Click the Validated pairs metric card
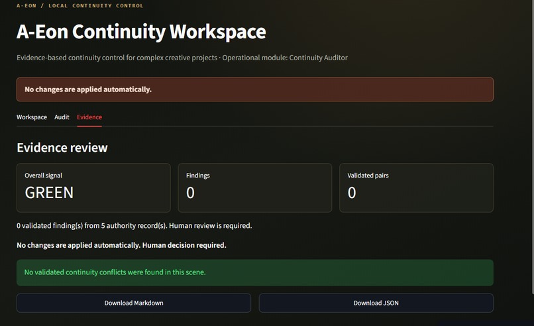Image resolution: width=534 pixels, height=326 pixels. tap(417, 188)
